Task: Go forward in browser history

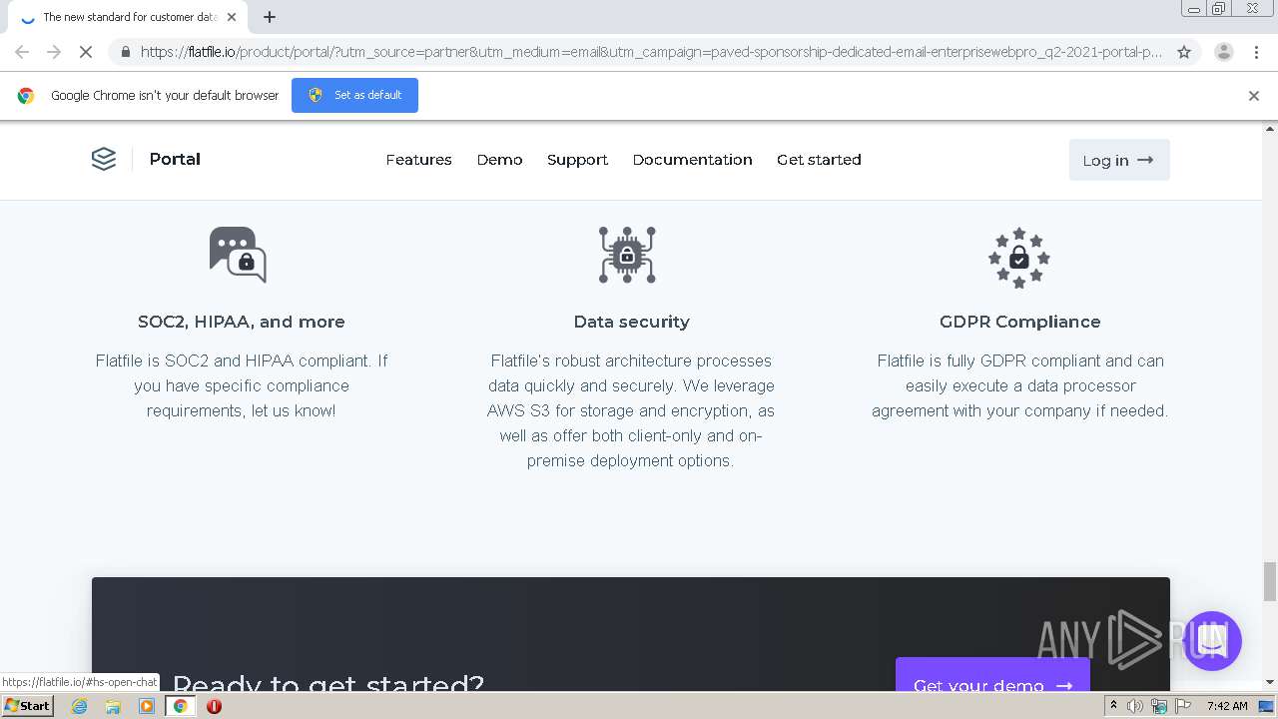Action: point(54,52)
